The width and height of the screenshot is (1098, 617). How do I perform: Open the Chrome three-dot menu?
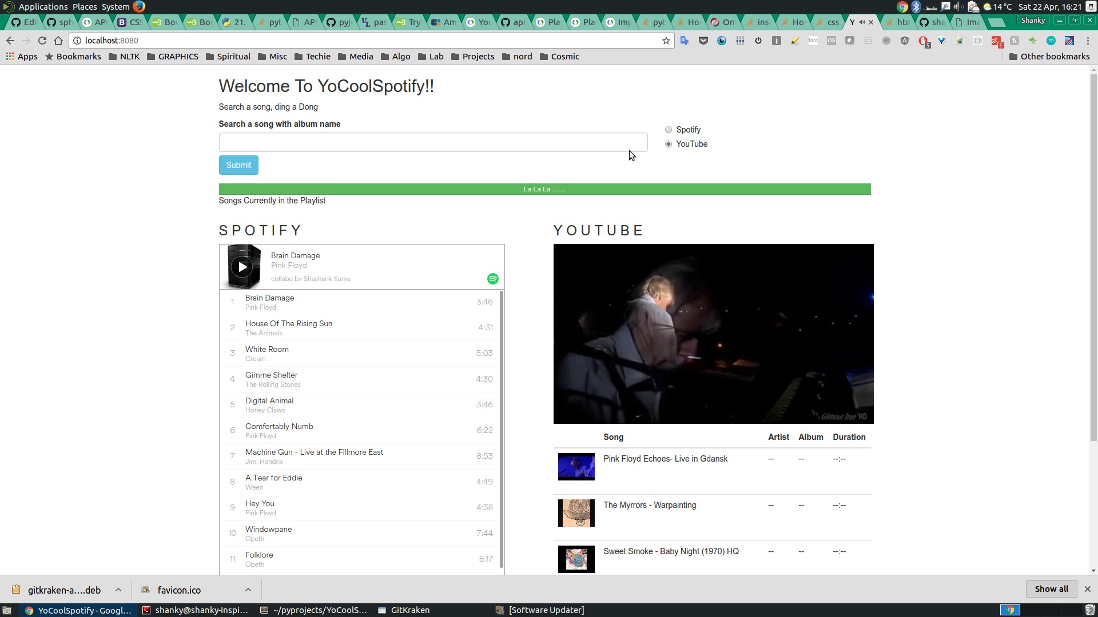pyautogui.click(x=1088, y=41)
